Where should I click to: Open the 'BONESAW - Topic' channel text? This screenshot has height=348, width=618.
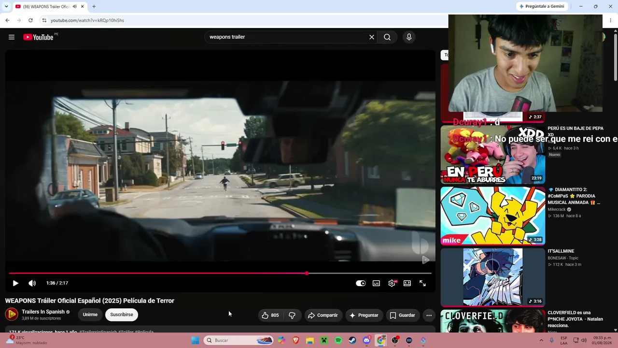click(563, 258)
